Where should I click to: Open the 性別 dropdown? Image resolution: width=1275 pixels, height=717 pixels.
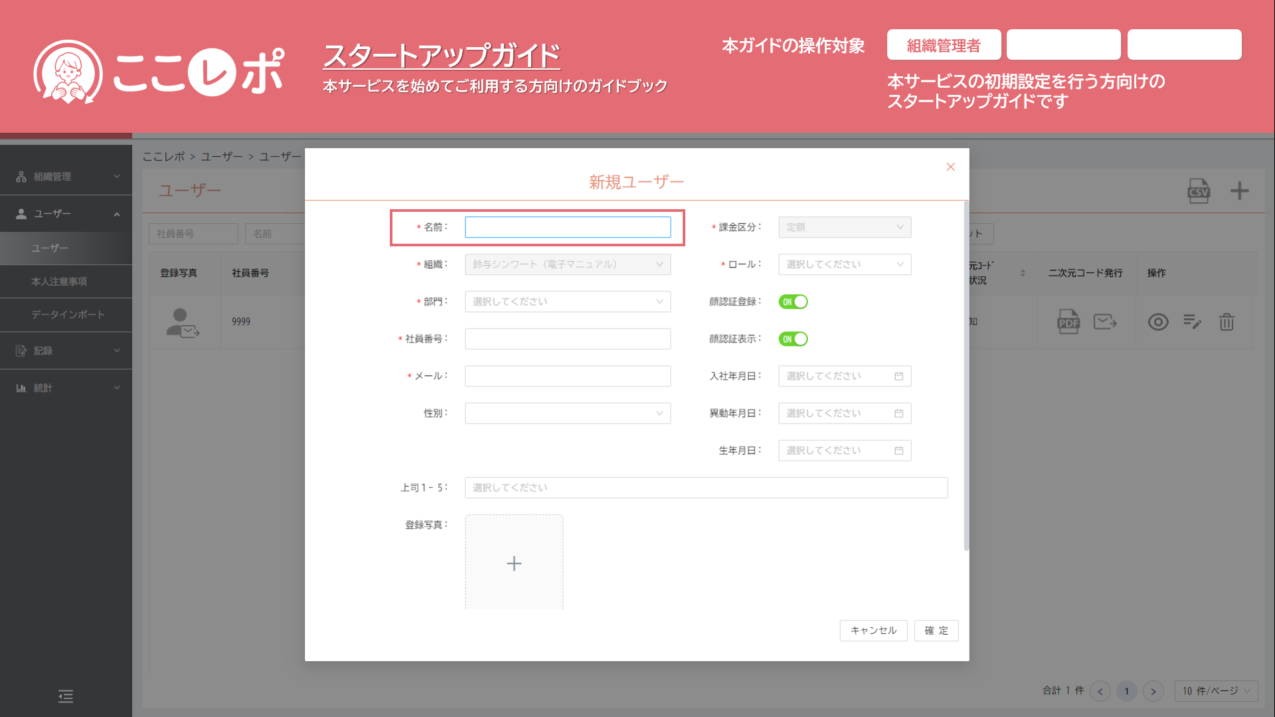click(567, 413)
